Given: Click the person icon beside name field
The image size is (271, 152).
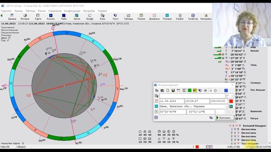Looking at the screenshot, I should click(156, 96).
